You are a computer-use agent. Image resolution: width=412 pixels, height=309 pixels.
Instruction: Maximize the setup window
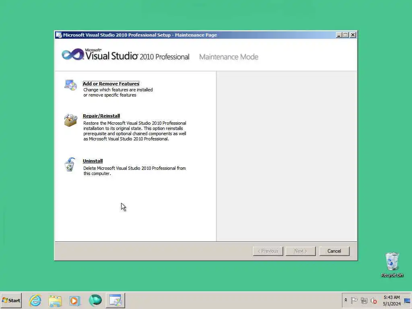coord(346,35)
